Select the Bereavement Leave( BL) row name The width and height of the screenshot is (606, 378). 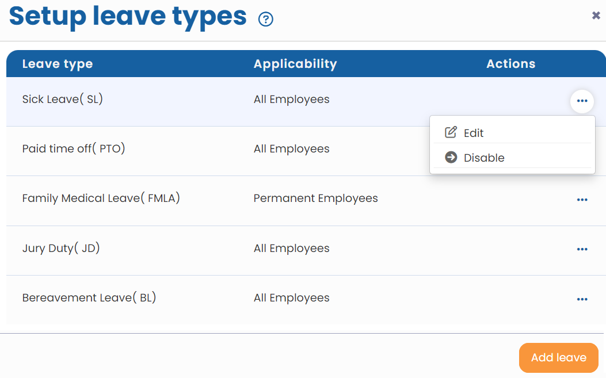[89, 297]
